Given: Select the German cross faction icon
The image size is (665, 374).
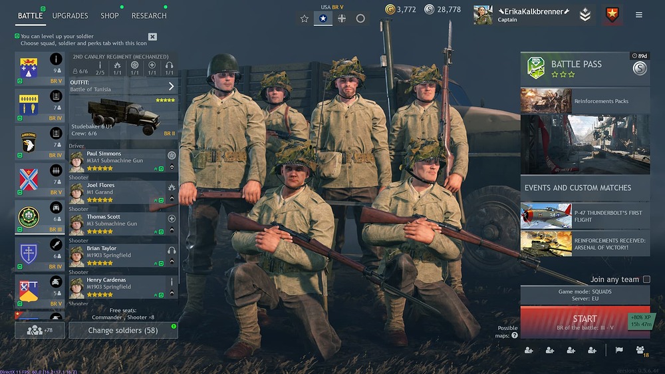Looking at the screenshot, I should click(342, 18).
